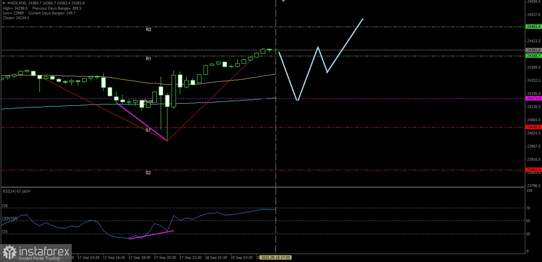Click the green 24358.7 price tag

pyautogui.click(x=534, y=55)
